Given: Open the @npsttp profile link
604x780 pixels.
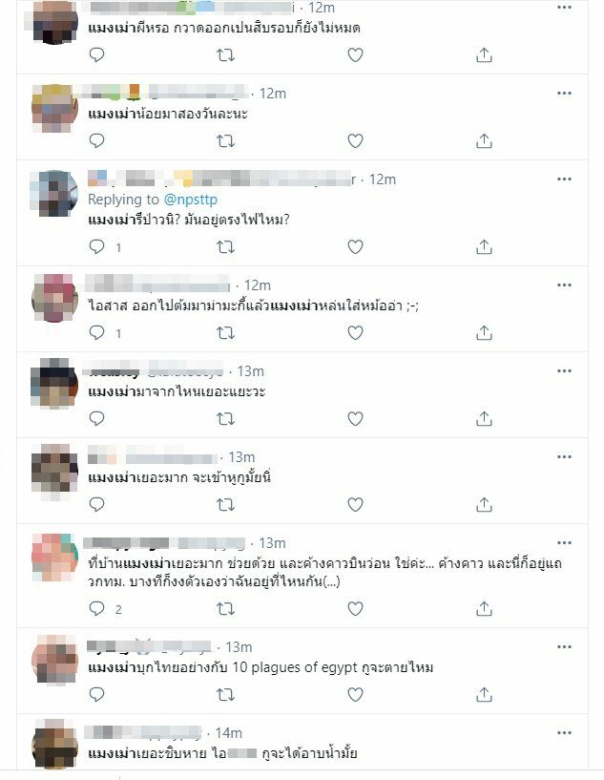Looking at the screenshot, I should 191,200.
